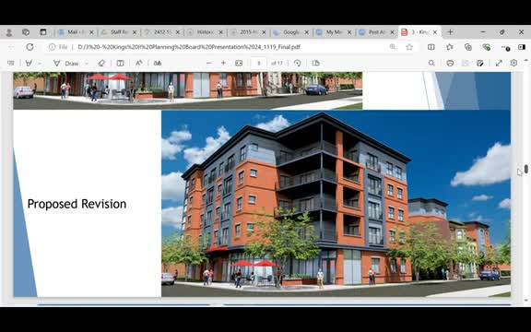The height and width of the screenshot is (332, 531).
Task: Open PDF viewer settings gear
Action: 513,63
